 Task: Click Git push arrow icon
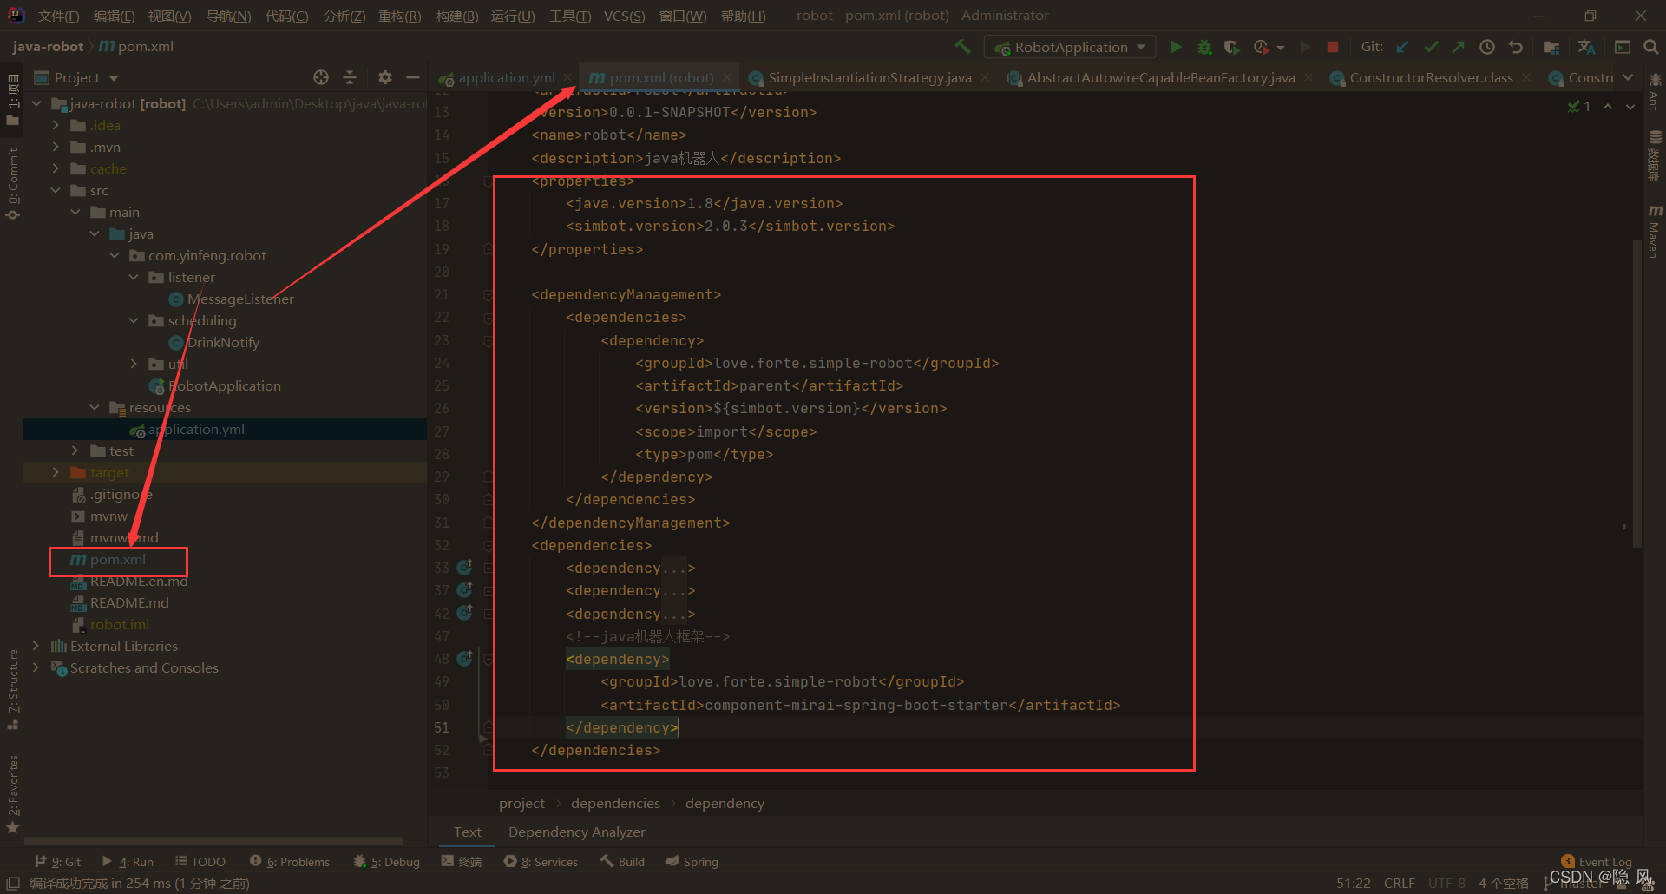[x=1459, y=47]
